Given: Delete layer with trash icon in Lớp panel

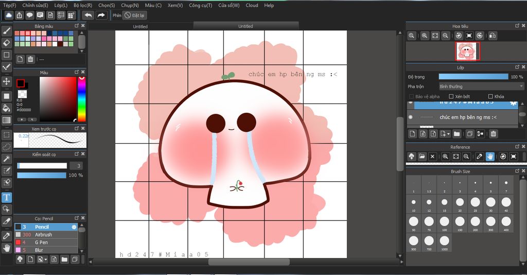Looking at the screenshot, I should [493, 134].
